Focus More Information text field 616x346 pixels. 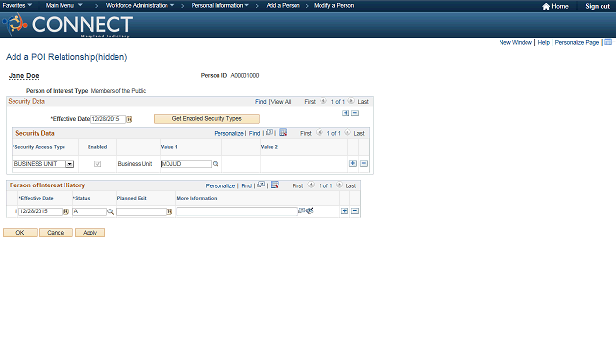click(x=238, y=211)
